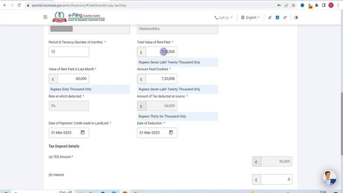Click the Maharashtra state field

coord(177,29)
